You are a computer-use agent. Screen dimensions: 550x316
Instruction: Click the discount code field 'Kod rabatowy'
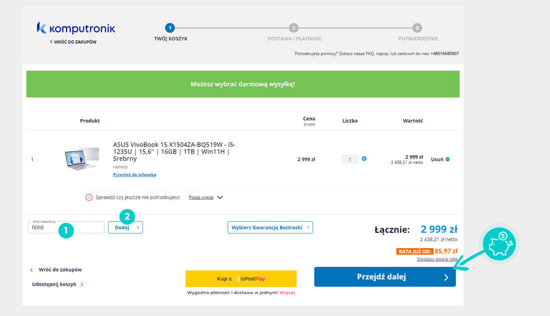tap(66, 227)
